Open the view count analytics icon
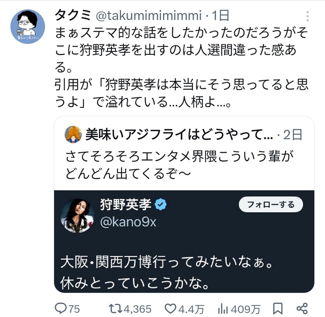Screen dimensions: 325x317 (x=223, y=309)
